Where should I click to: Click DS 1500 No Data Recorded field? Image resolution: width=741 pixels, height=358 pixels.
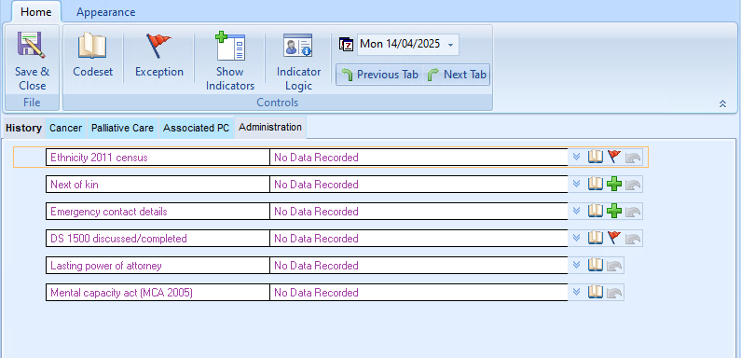click(419, 239)
